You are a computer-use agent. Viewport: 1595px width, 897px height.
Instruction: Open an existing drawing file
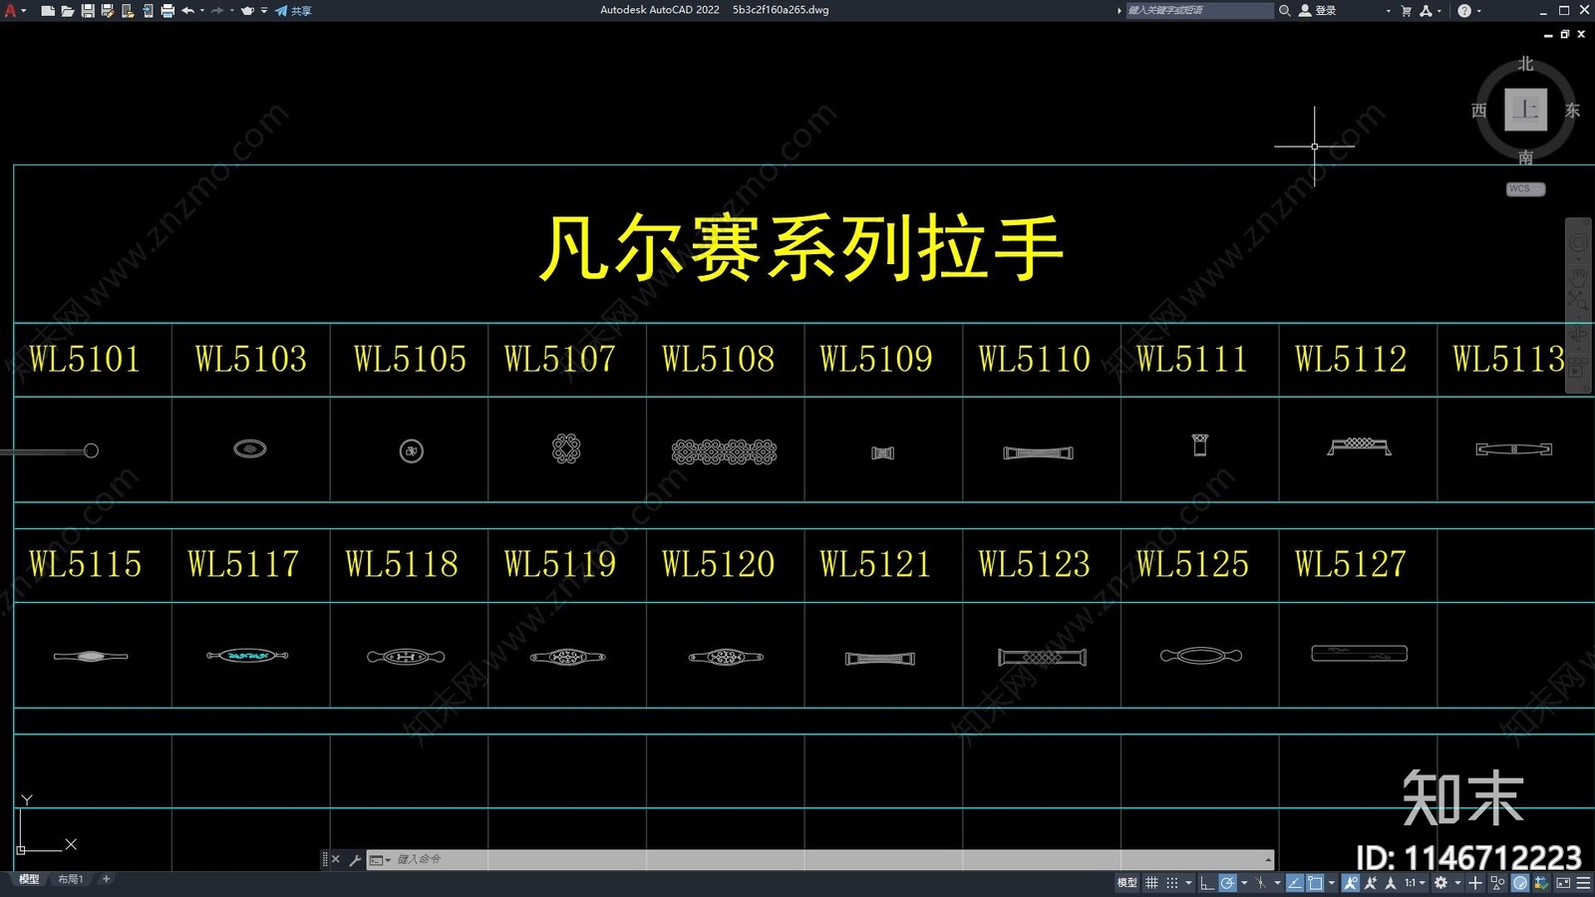pyautogui.click(x=68, y=11)
